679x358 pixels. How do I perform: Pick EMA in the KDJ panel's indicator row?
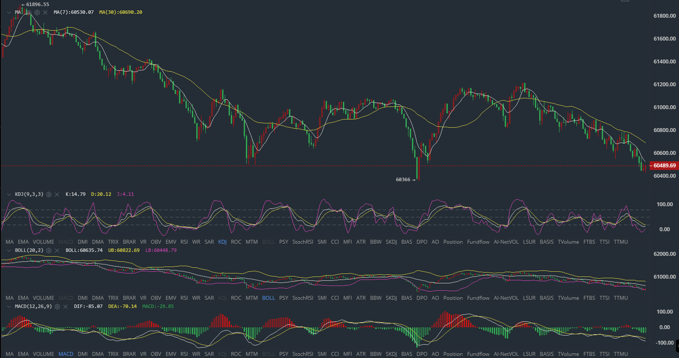click(x=23, y=242)
